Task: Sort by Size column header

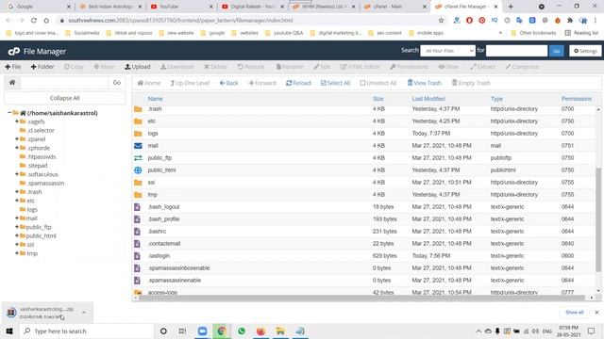Action: coord(377,99)
